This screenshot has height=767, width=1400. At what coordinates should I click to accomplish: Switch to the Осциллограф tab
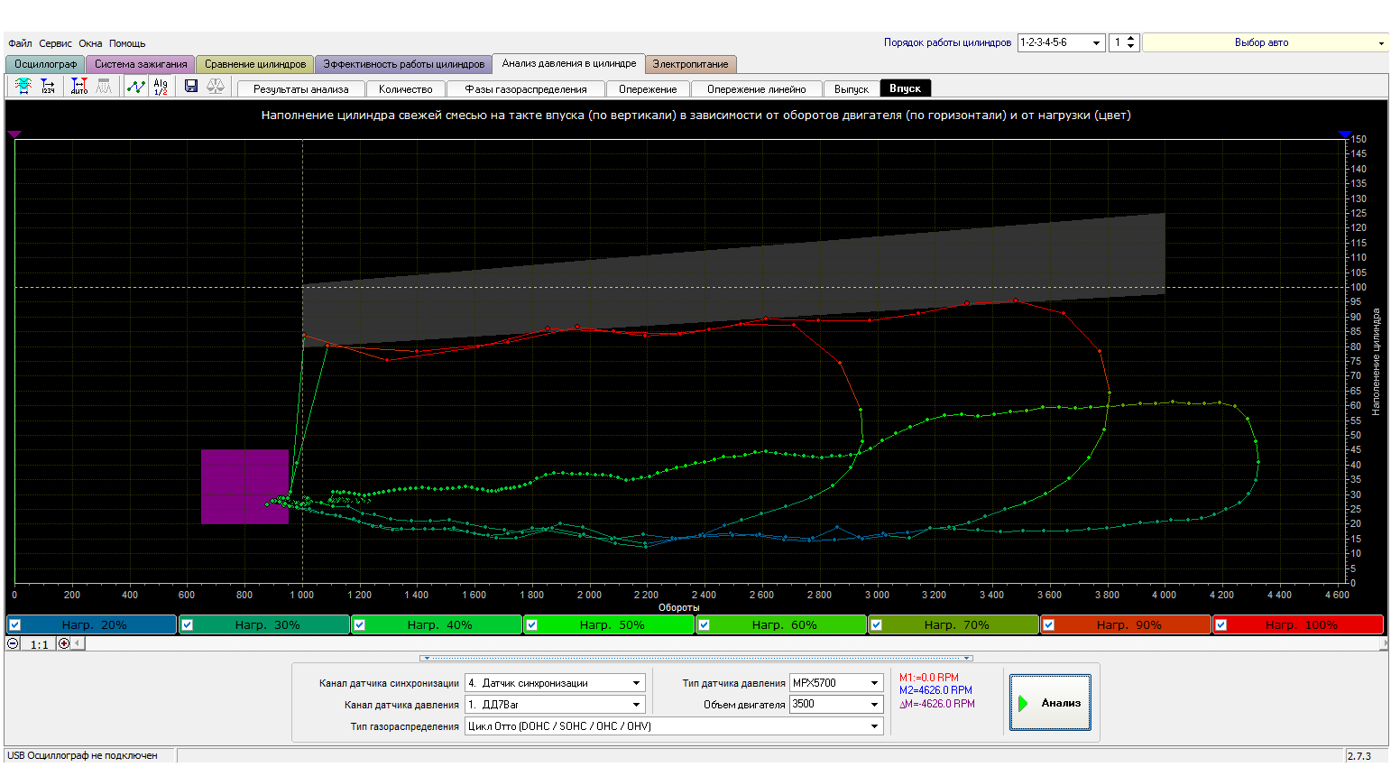tap(45, 64)
